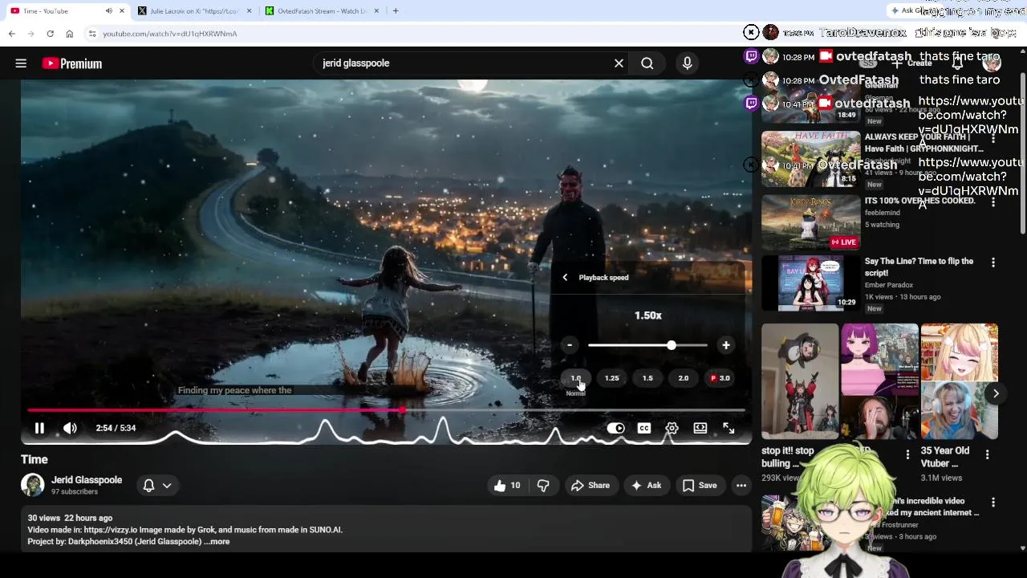Mute audio icon on YouTube tab

[x=108, y=11]
